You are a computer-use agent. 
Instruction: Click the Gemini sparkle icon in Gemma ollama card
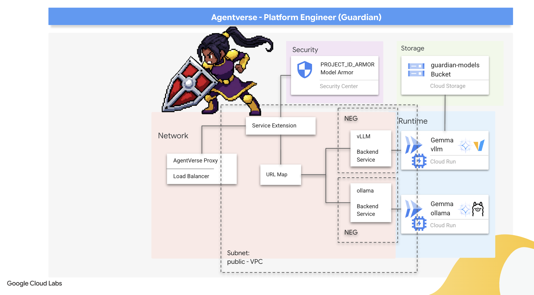(465, 209)
